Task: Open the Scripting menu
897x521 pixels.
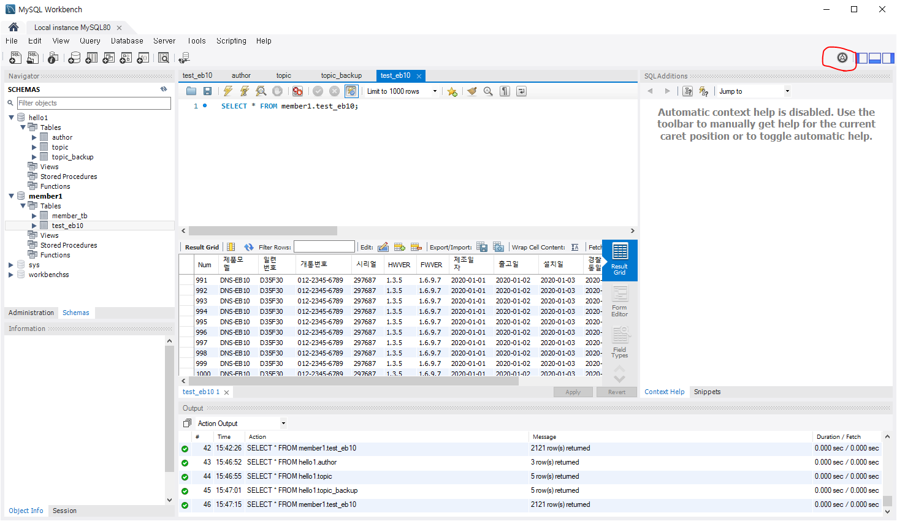Action: [231, 41]
